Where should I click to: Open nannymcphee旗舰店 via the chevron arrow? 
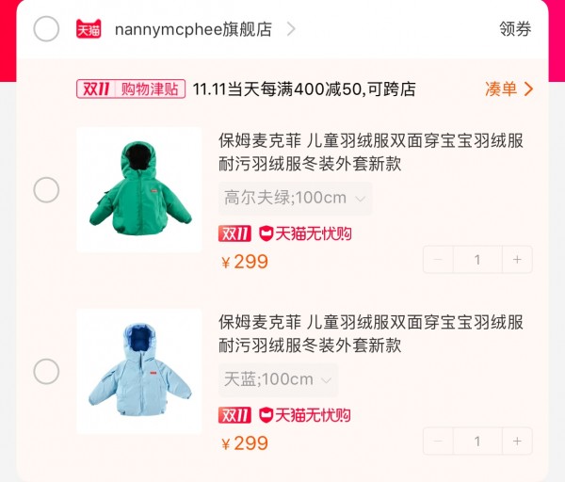(291, 29)
